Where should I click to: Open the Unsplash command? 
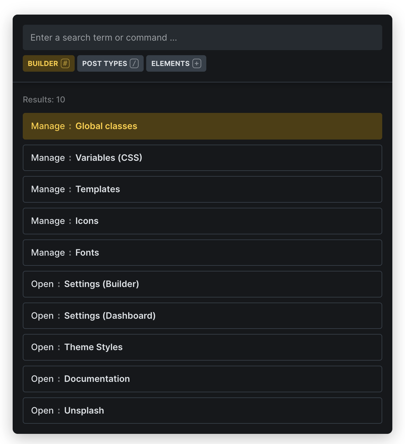tap(202, 411)
